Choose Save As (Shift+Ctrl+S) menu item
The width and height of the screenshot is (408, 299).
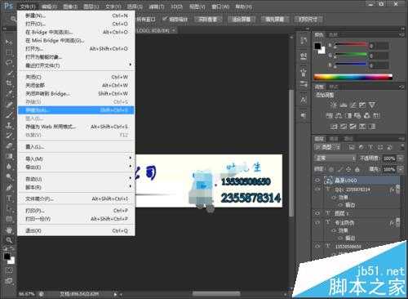point(76,110)
